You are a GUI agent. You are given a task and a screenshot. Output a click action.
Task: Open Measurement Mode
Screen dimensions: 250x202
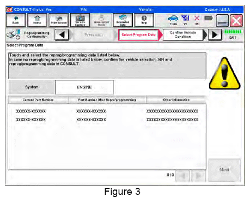pyautogui.click(x=101, y=20)
